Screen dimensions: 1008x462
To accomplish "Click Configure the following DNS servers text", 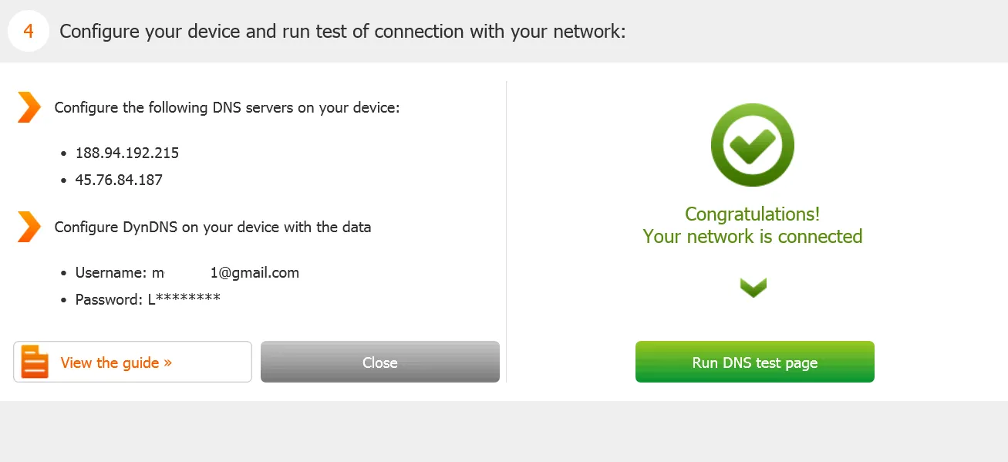I will [227, 108].
